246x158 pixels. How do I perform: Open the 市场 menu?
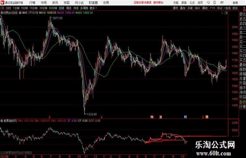(44, 3)
